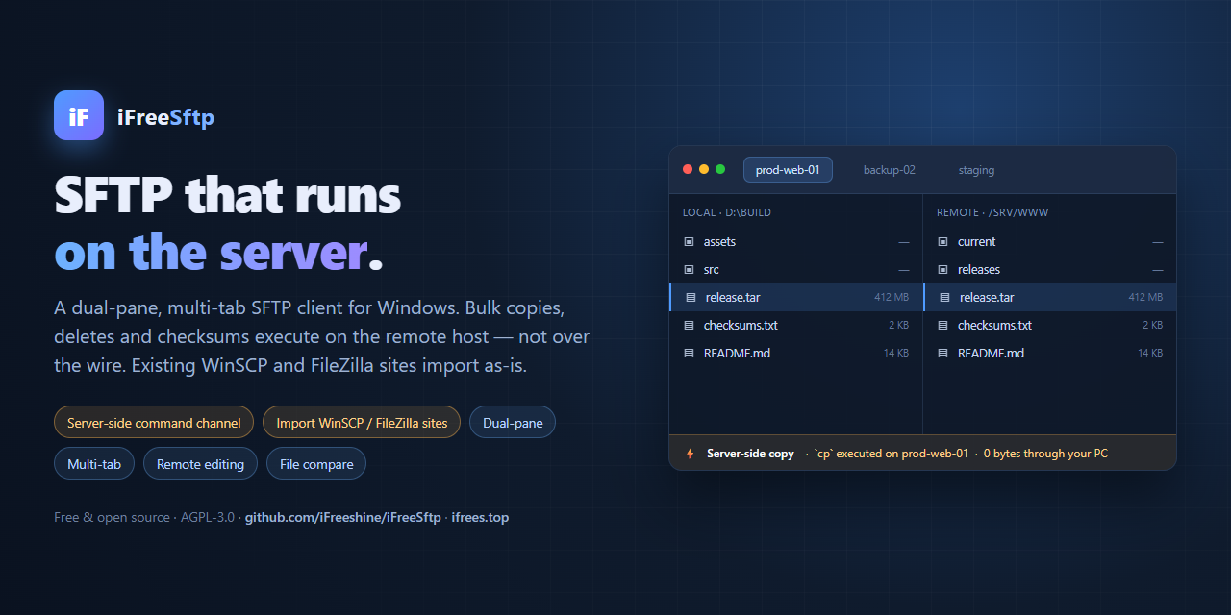Click the Remote editing pill
The image size is (1231, 615).
200,464
